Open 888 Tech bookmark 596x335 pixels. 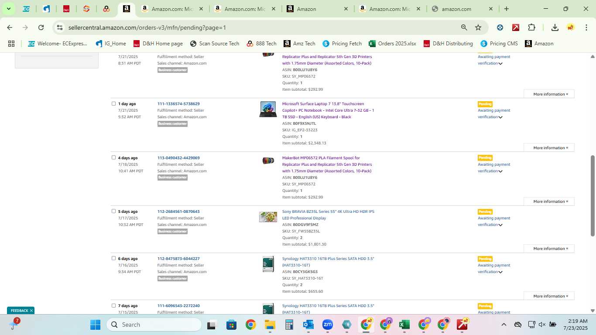(261, 44)
